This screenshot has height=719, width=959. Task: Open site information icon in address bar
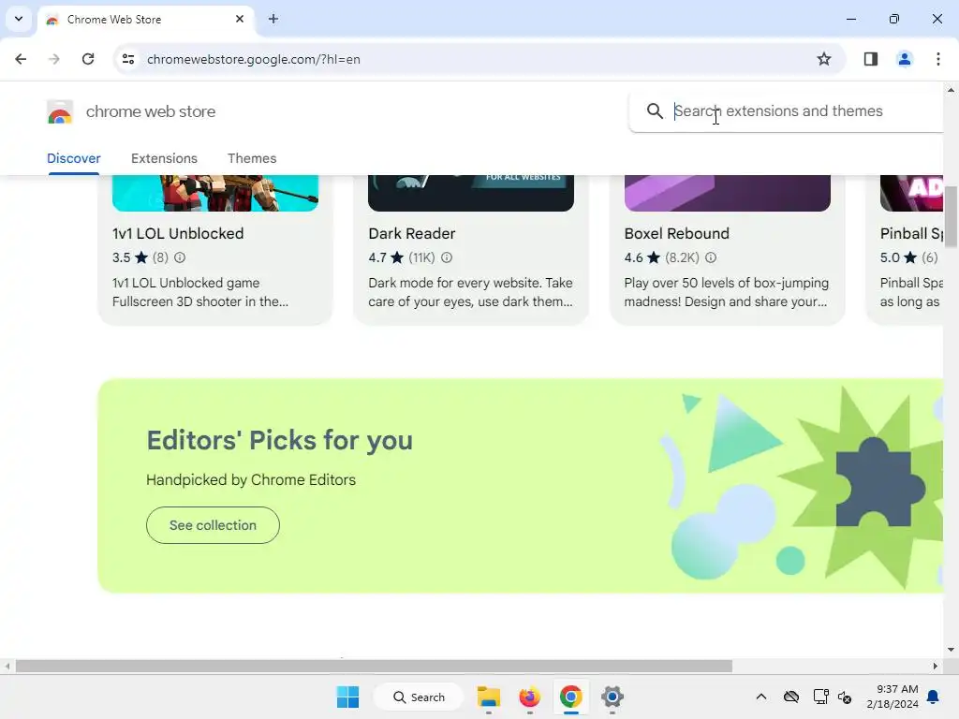coord(128,59)
